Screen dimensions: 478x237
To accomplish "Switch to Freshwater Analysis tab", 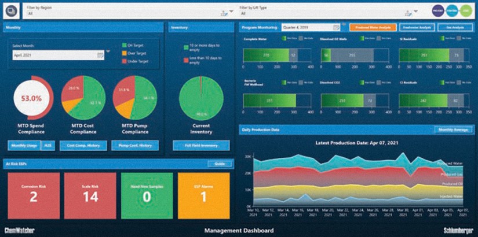I will (417, 27).
